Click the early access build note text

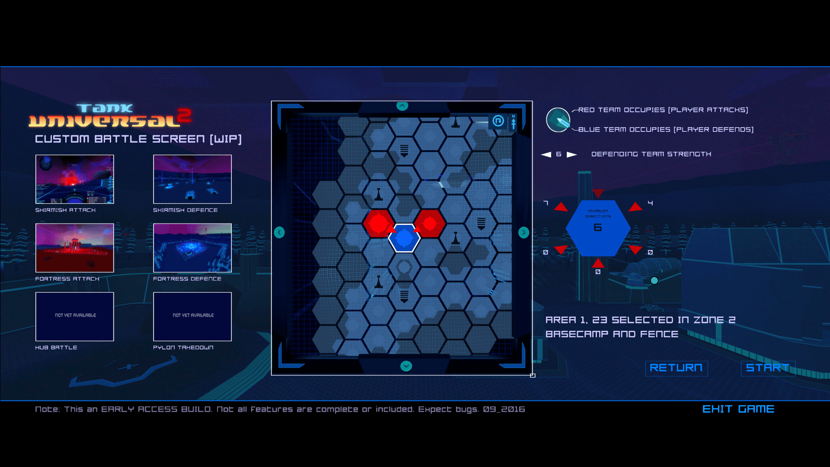click(280, 410)
